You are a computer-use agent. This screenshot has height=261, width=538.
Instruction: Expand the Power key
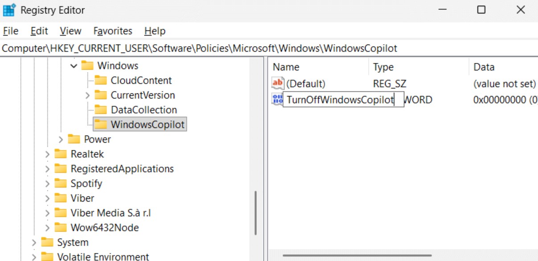coord(61,139)
